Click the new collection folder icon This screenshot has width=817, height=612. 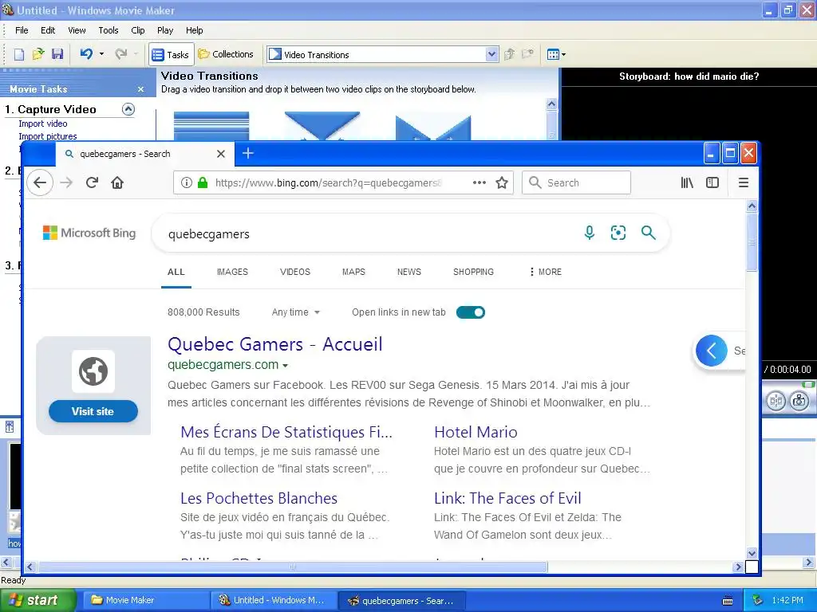coord(528,54)
